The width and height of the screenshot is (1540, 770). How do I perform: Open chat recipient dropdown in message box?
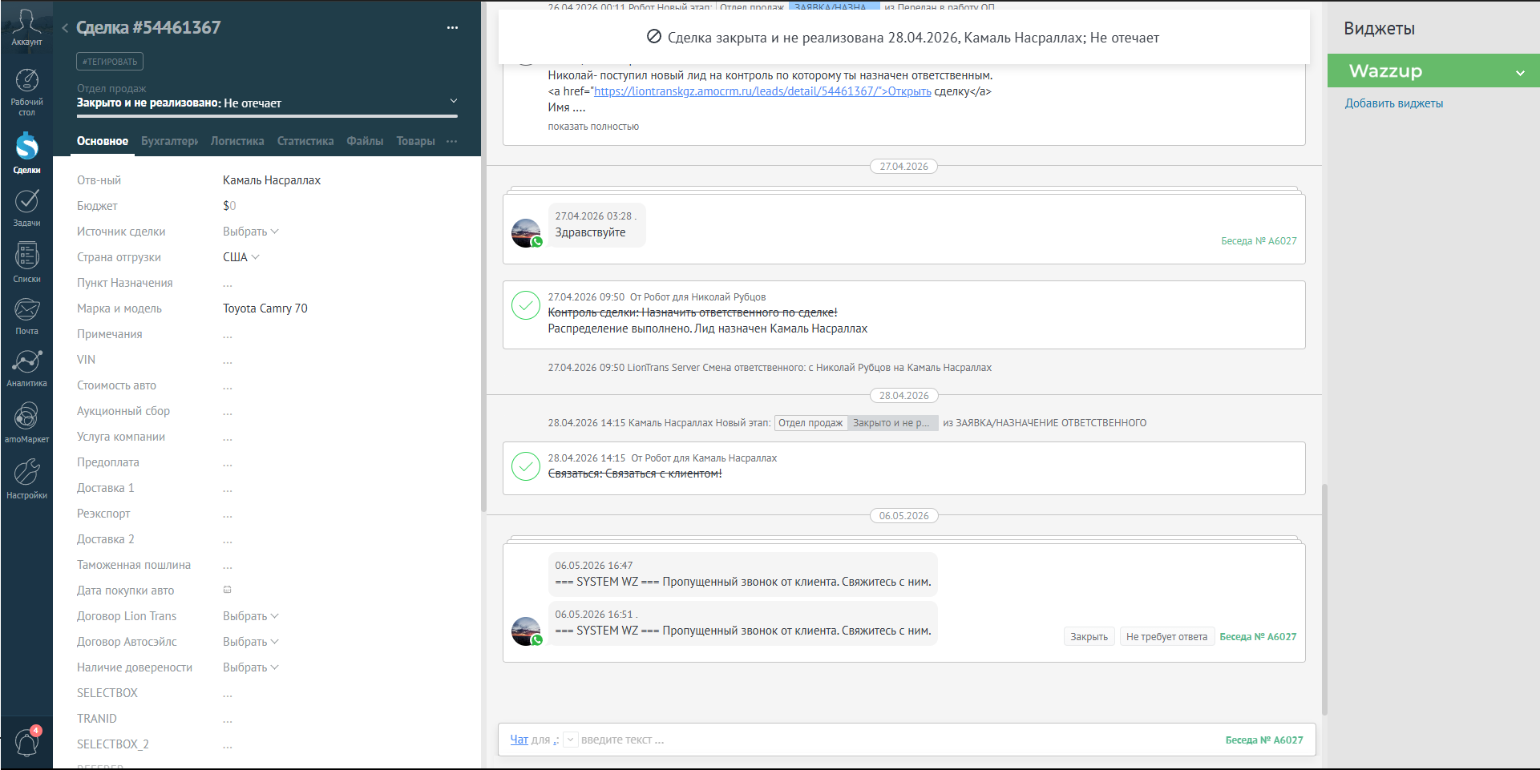[570, 740]
